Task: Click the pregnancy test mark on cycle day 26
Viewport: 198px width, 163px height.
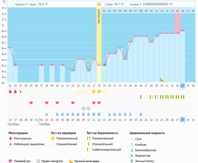Action: tap(141, 97)
